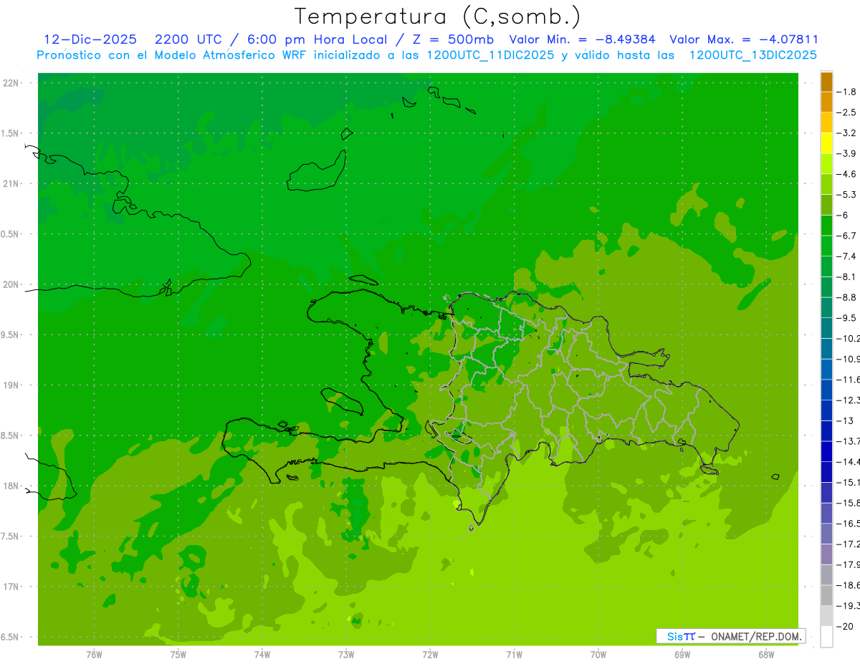Click the 21N latitude label
The width and height of the screenshot is (860, 664).
point(11,184)
